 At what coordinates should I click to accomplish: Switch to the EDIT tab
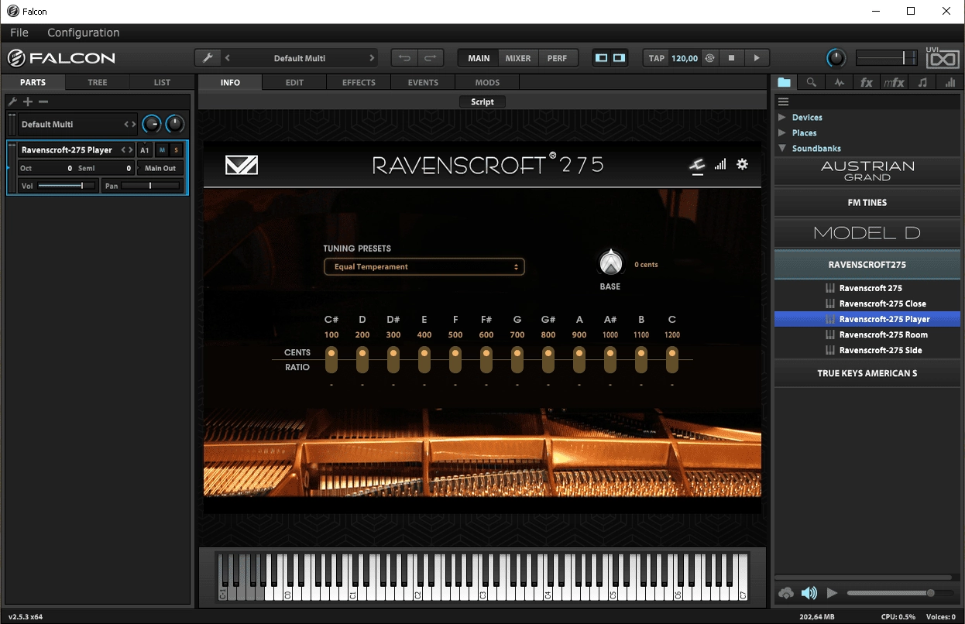294,82
